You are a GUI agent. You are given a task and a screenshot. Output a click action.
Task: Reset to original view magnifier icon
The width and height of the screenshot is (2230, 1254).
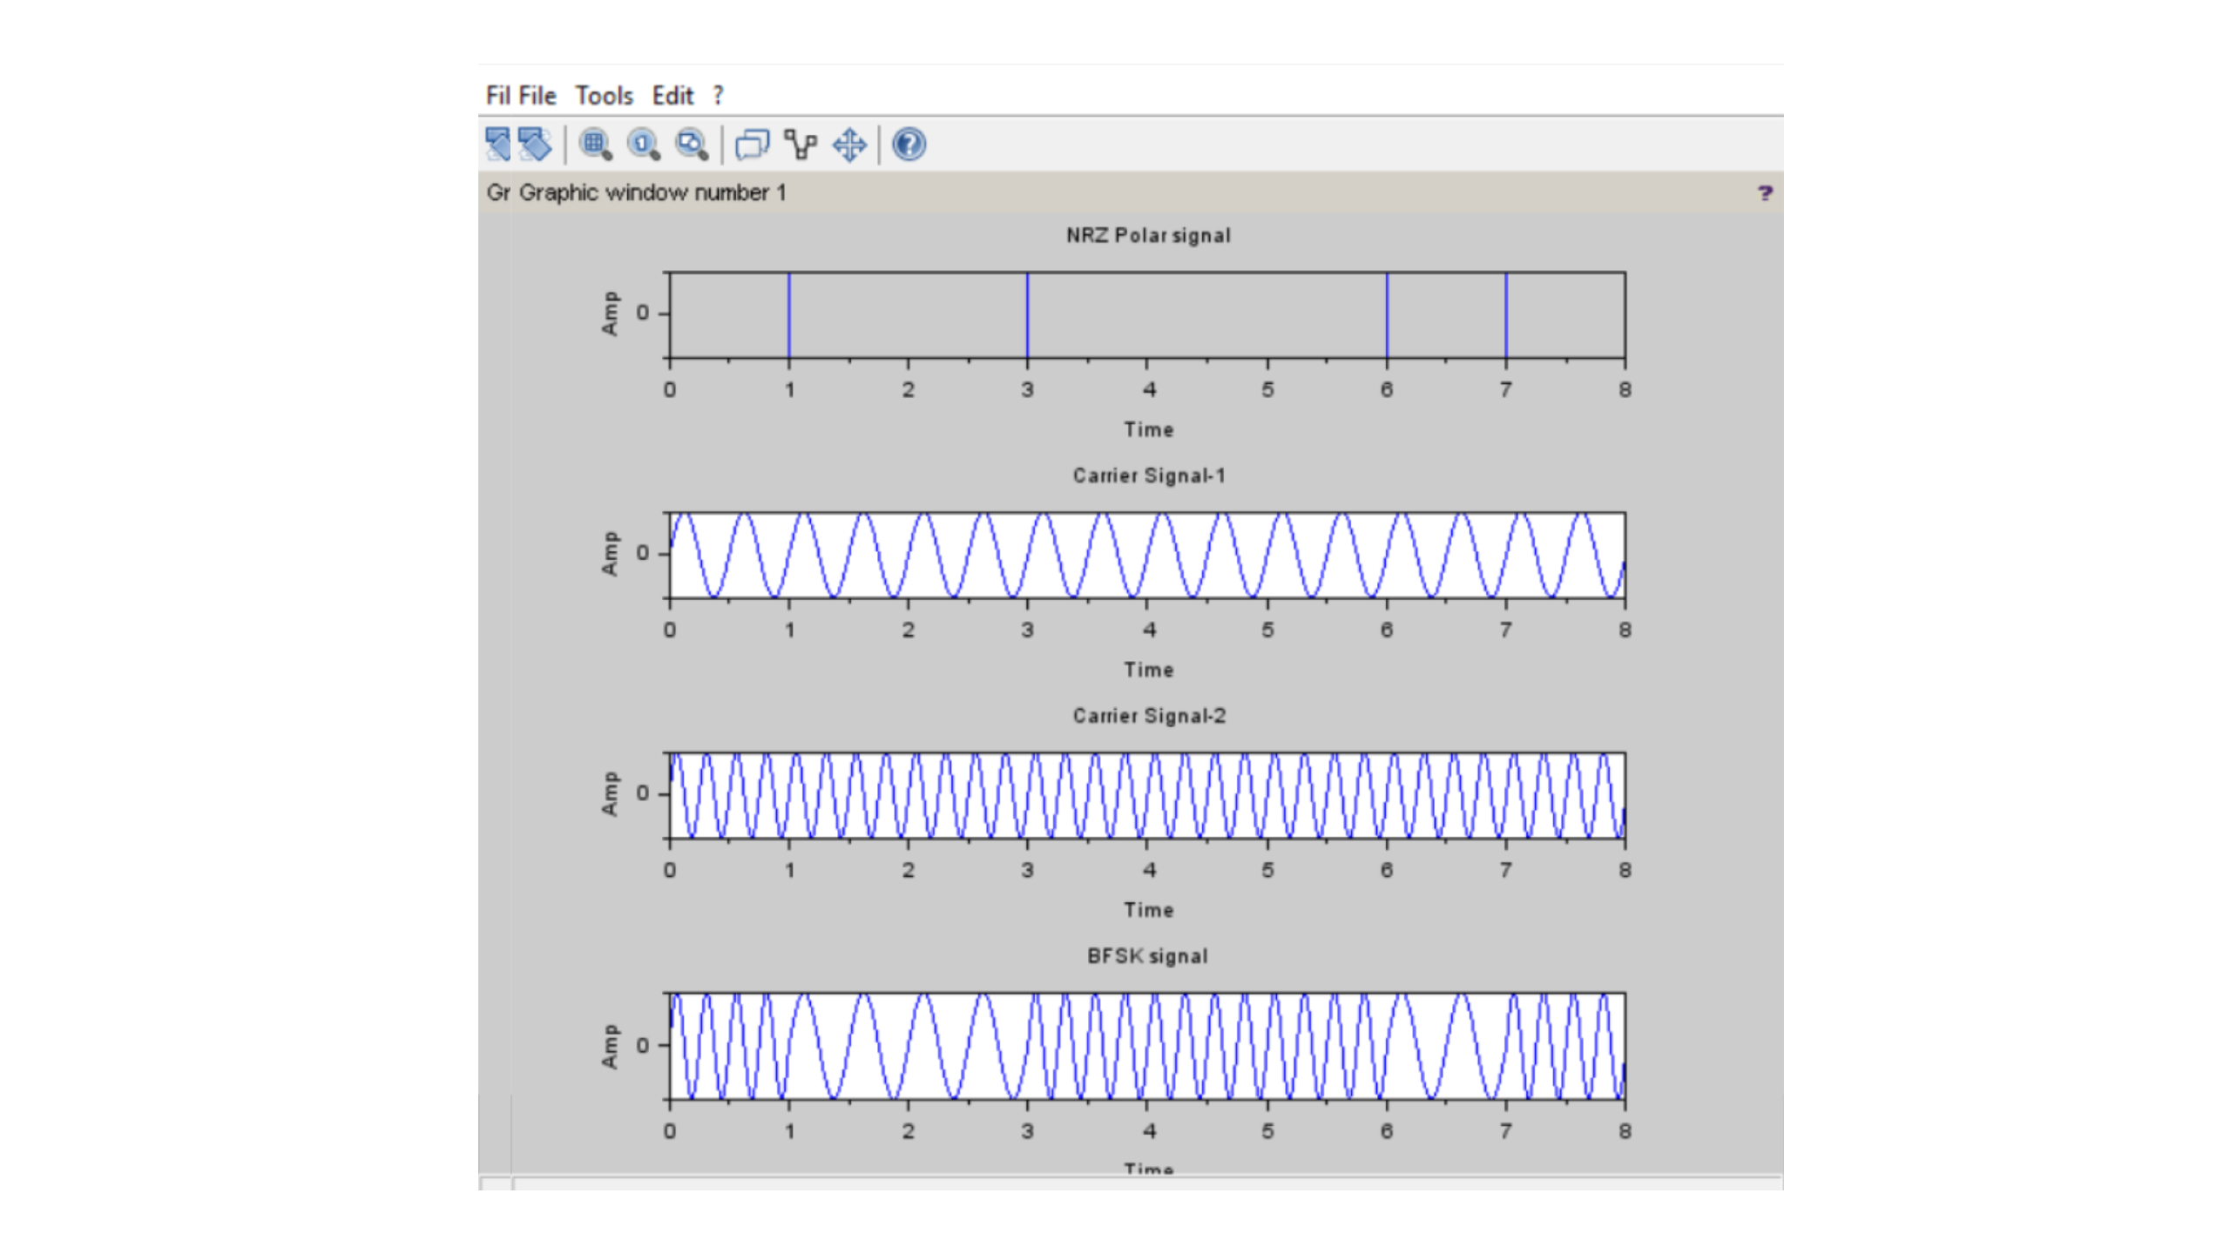[x=644, y=145]
